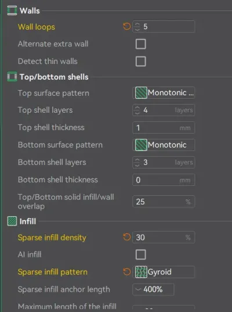Select the Sparse infill density label

click(x=52, y=238)
